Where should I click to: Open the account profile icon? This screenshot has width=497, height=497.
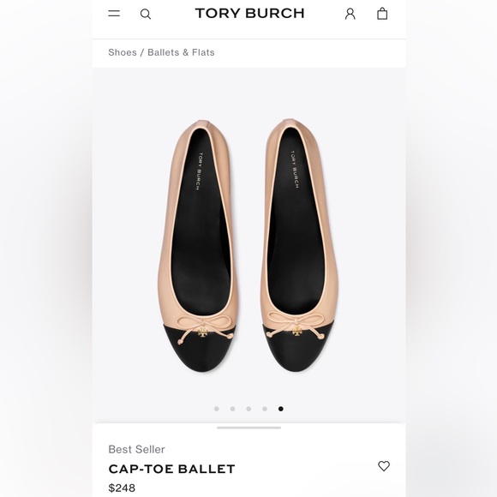(x=350, y=14)
